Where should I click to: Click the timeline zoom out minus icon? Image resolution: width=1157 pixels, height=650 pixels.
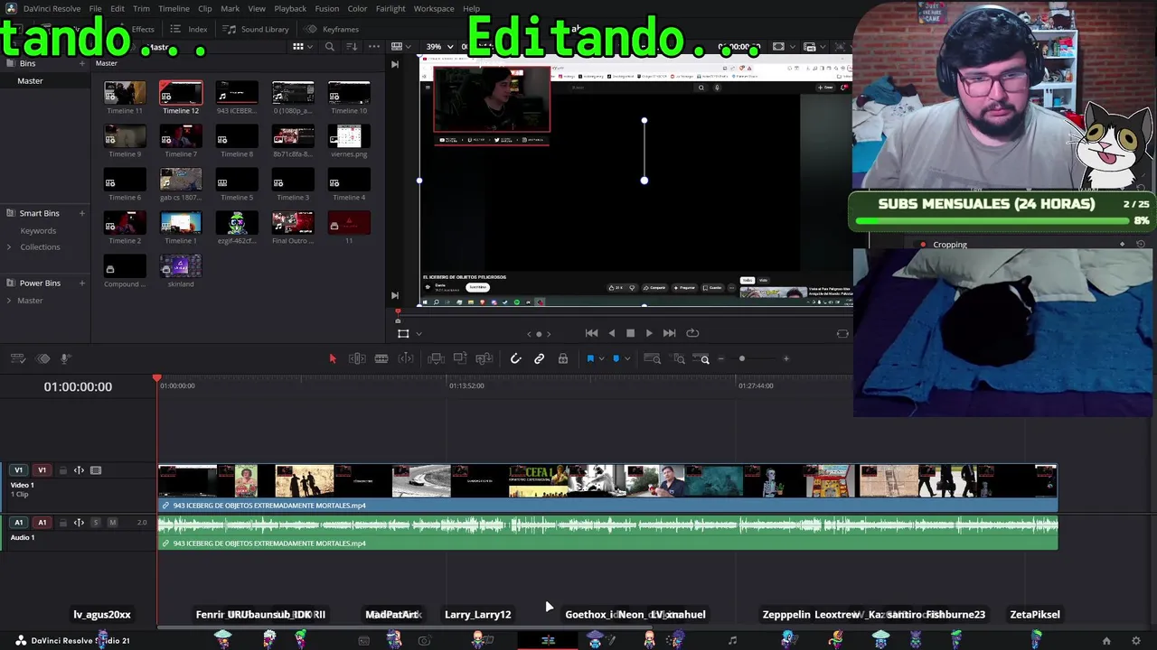tap(720, 358)
